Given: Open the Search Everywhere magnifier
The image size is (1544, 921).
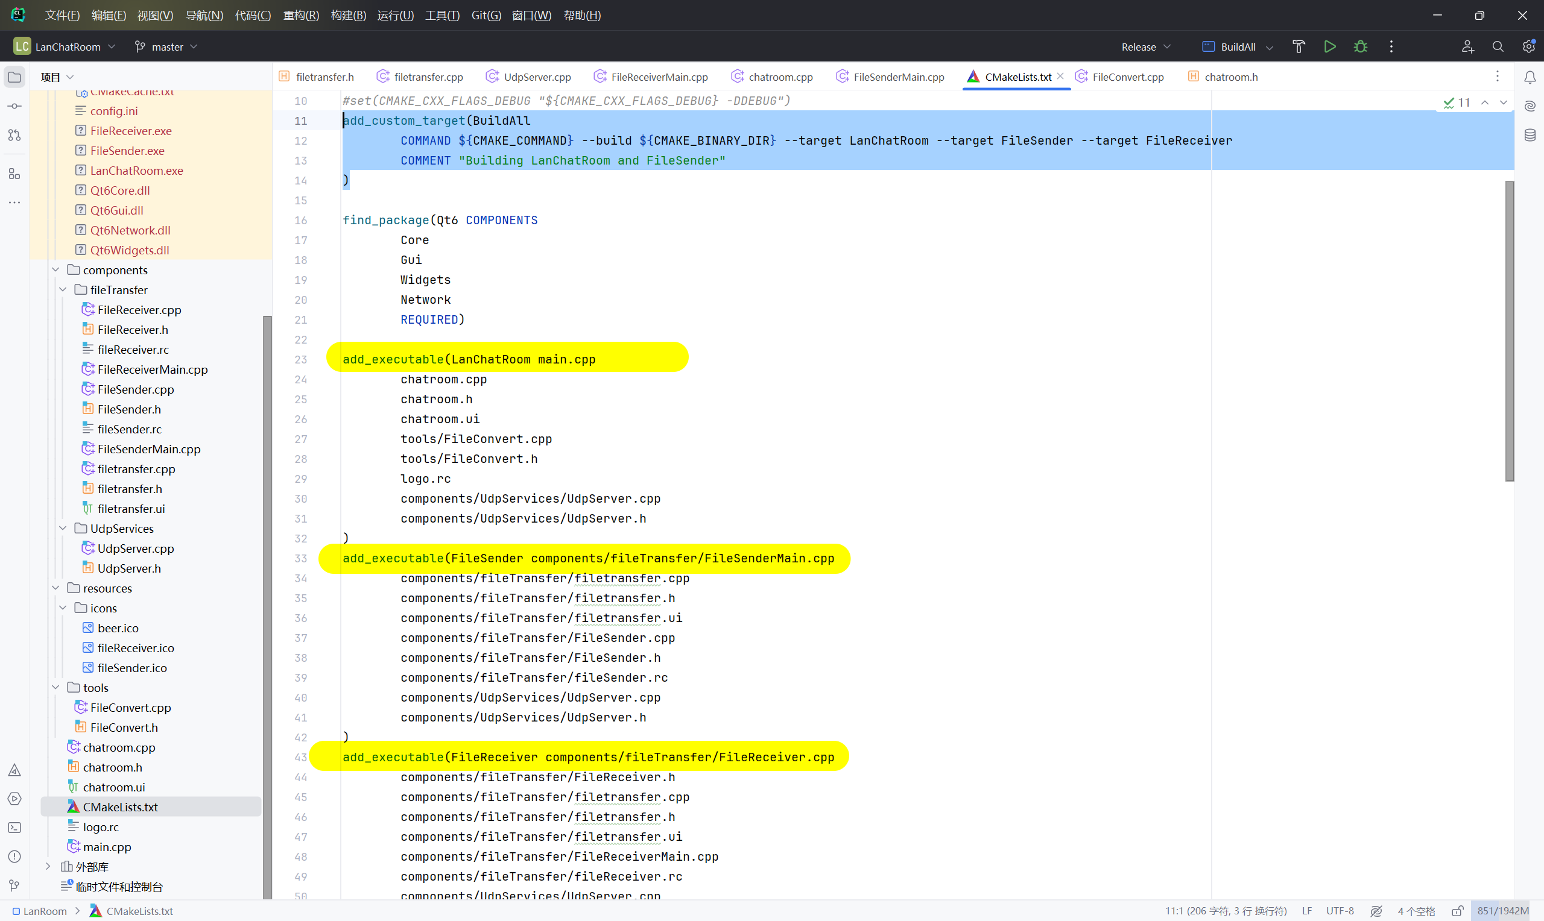Looking at the screenshot, I should click(1498, 46).
